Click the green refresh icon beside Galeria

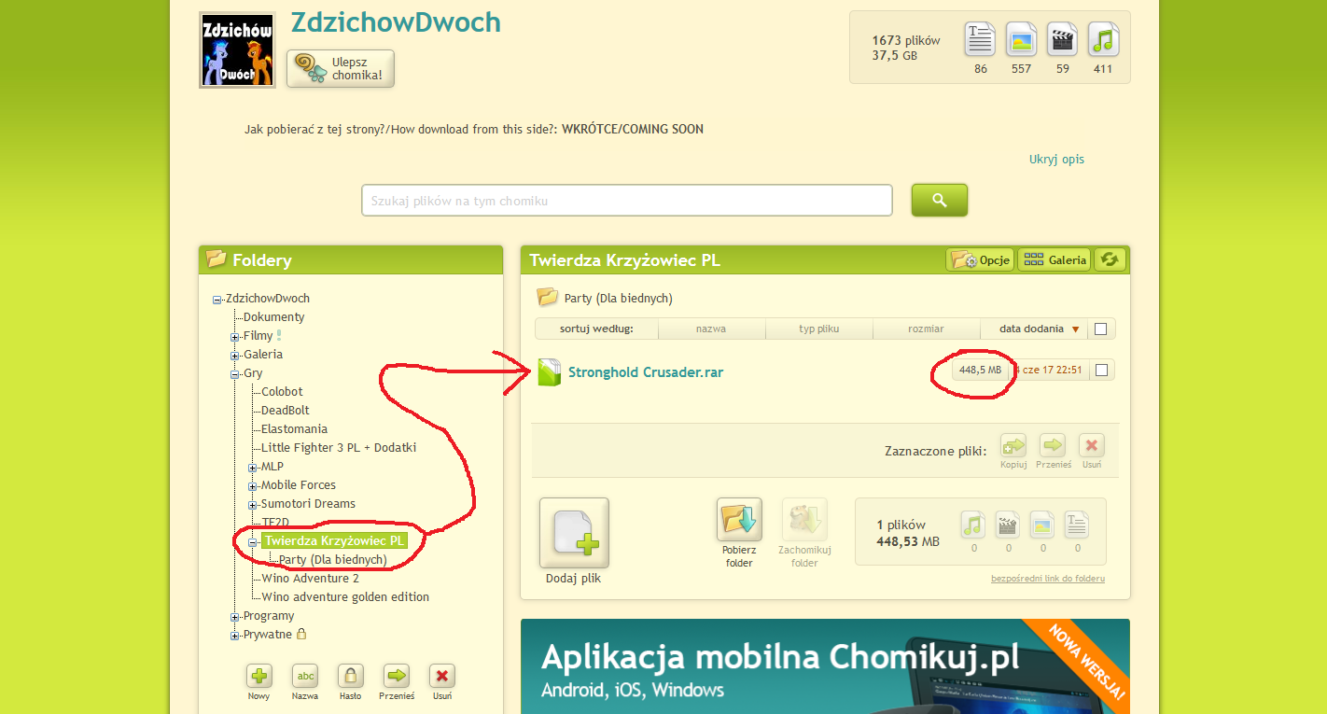[1110, 259]
